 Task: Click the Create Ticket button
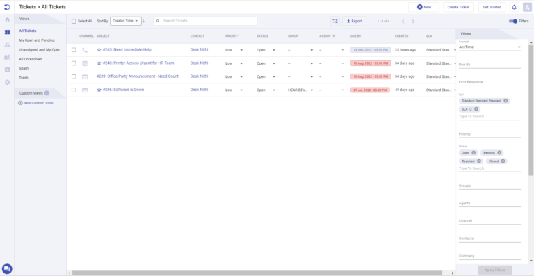tap(458, 7)
